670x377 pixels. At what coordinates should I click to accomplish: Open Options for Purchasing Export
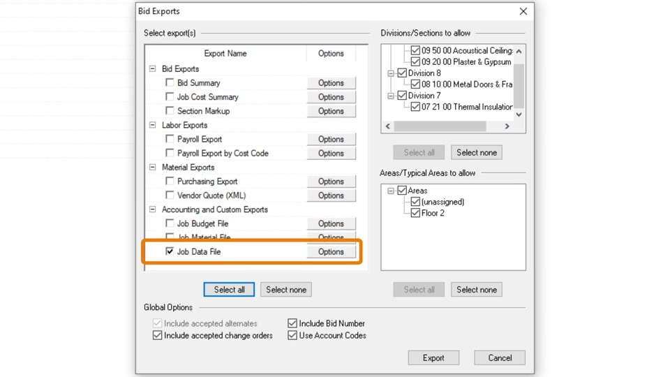(x=331, y=182)
